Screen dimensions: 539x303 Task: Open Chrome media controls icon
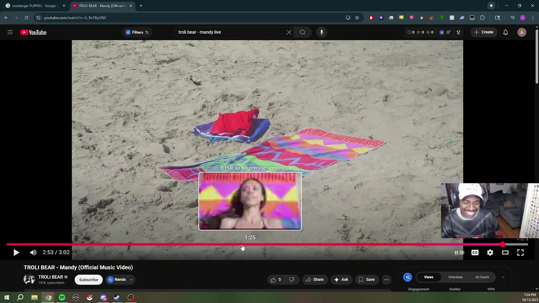[512, 18]
